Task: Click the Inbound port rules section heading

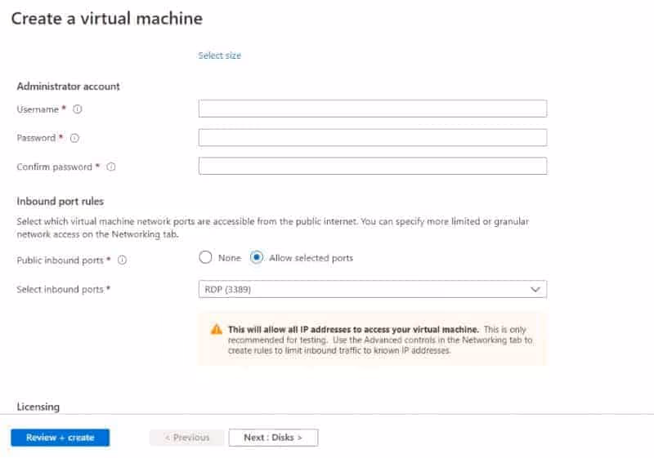Action: pyautogui.click(x=60, y=202)
